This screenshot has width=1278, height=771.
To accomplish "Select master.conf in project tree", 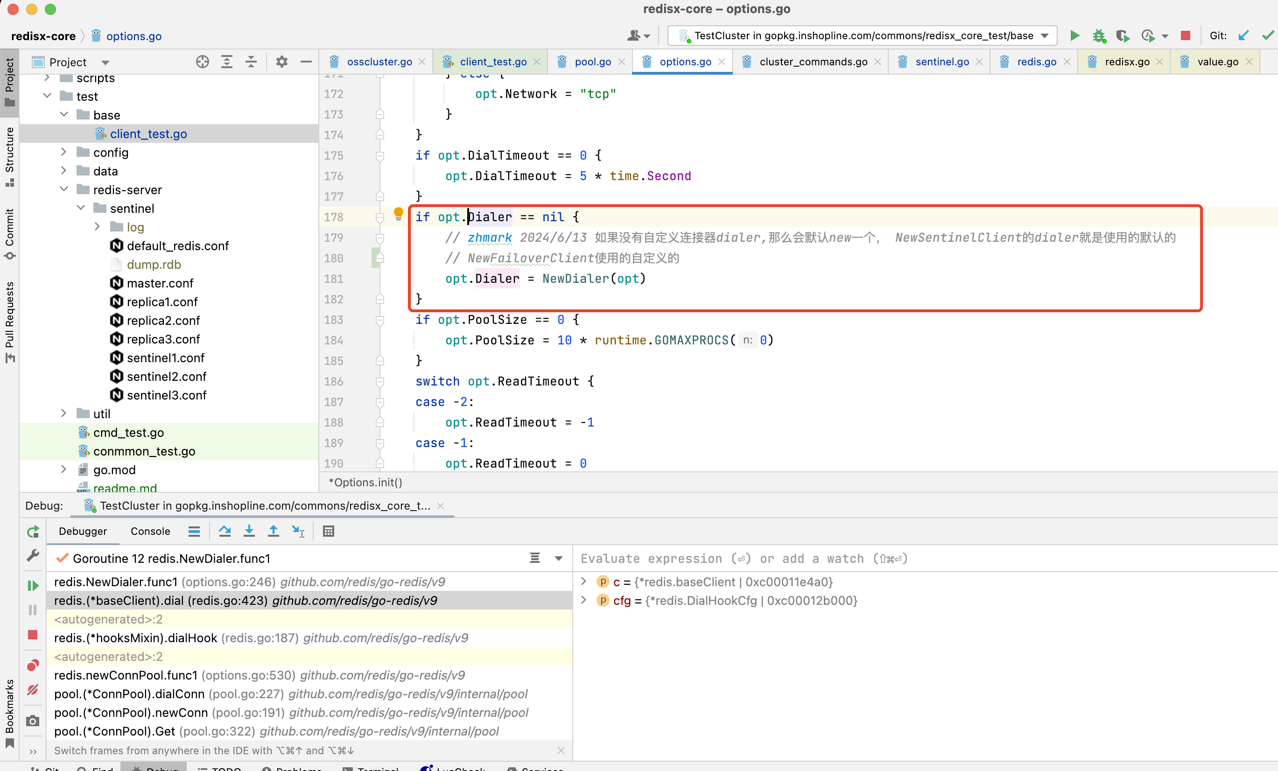I will 160,283.
